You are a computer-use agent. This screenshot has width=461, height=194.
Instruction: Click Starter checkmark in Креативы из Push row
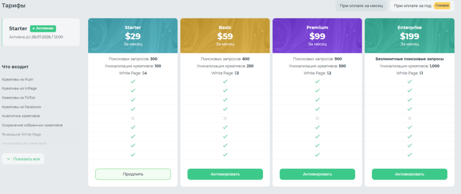point(133,81)
